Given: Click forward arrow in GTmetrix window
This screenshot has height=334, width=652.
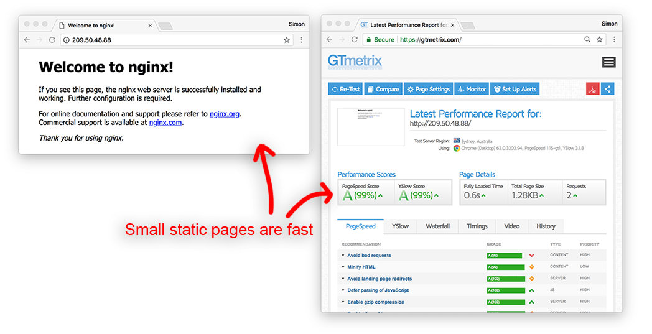Looking at the screenshot, I should click(342, 40).
